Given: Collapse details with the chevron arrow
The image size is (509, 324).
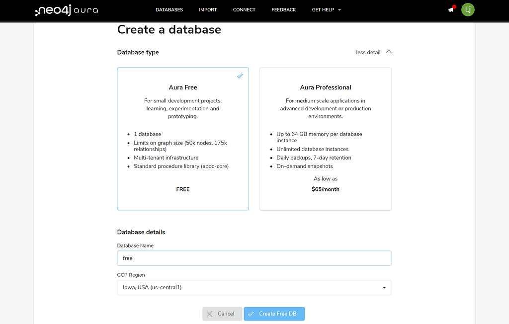Looking at the screenshot, I should pos(389,52).
